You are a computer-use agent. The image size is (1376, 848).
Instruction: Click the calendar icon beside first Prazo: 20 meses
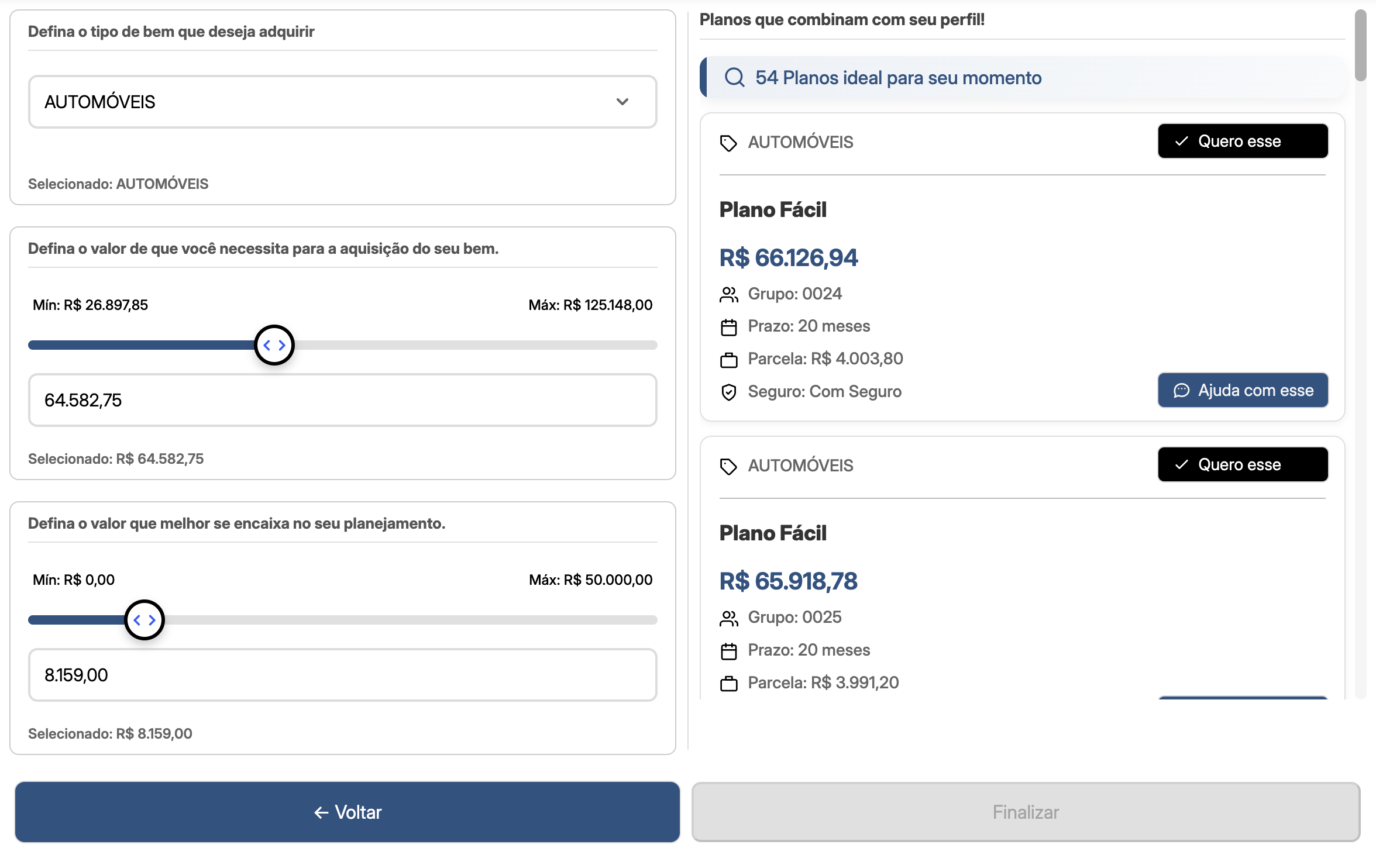click(x=728, y=328)
